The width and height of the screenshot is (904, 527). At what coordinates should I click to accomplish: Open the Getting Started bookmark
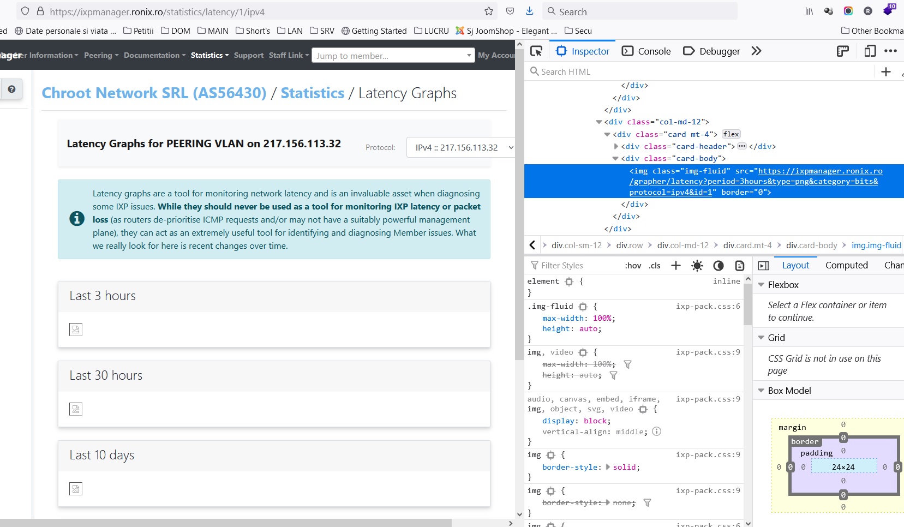[374, 31]
